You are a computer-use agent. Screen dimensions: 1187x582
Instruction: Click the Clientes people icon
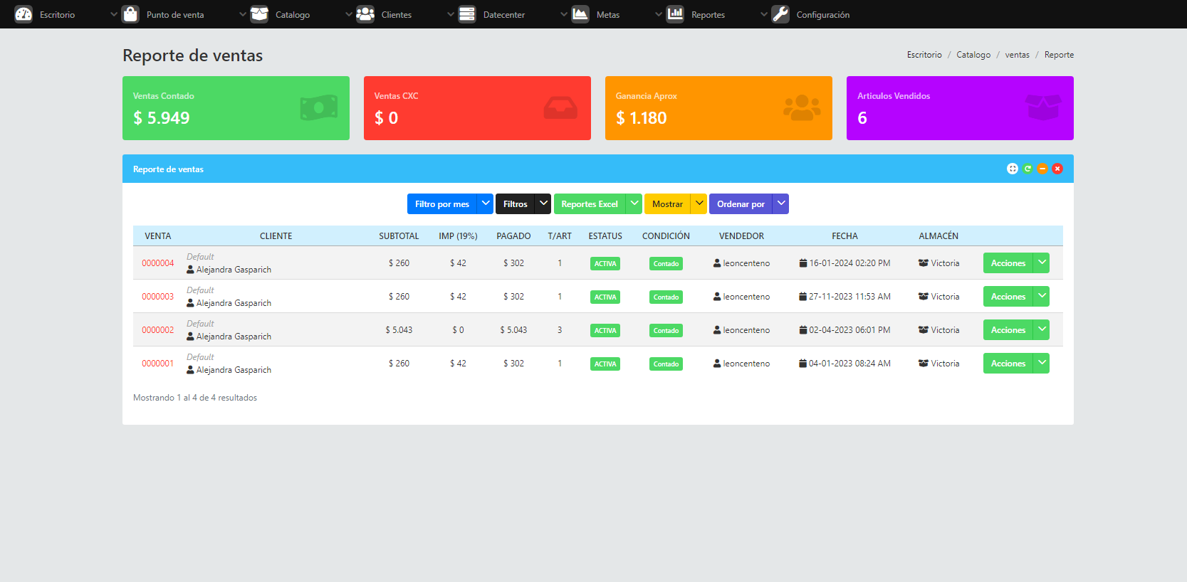click(x=365, y=14)
